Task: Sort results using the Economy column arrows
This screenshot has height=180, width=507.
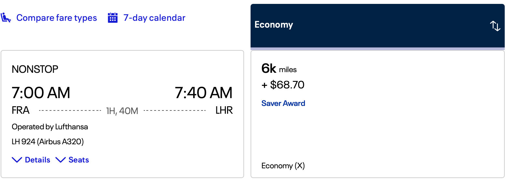Action: 495,26
